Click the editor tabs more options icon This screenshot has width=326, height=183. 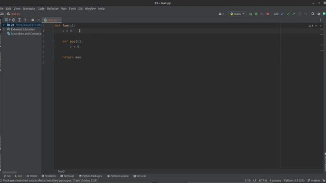(320, 20)
